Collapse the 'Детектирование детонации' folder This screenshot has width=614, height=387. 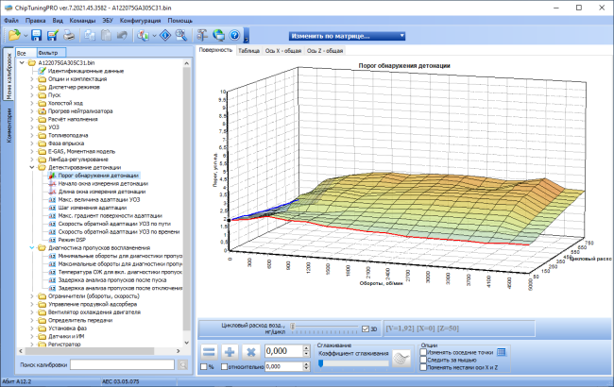point(32,167)
